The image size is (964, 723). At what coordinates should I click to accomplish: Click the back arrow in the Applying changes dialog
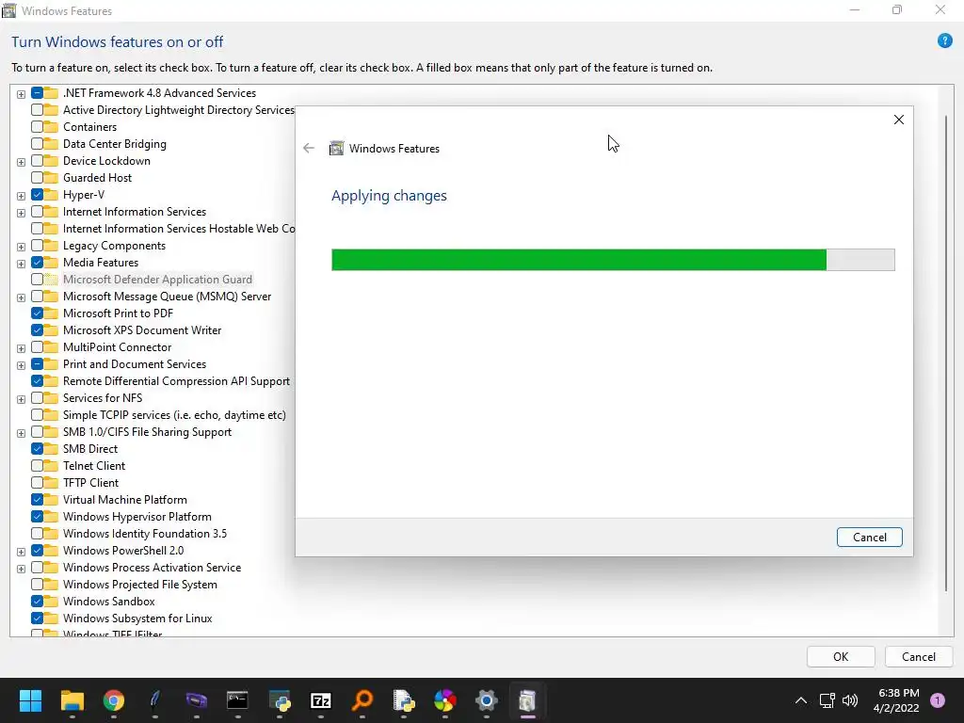[x=309, y=148]
